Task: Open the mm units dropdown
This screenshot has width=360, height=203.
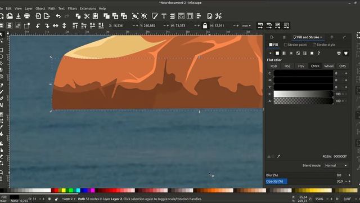Action: tap(246, 26)
